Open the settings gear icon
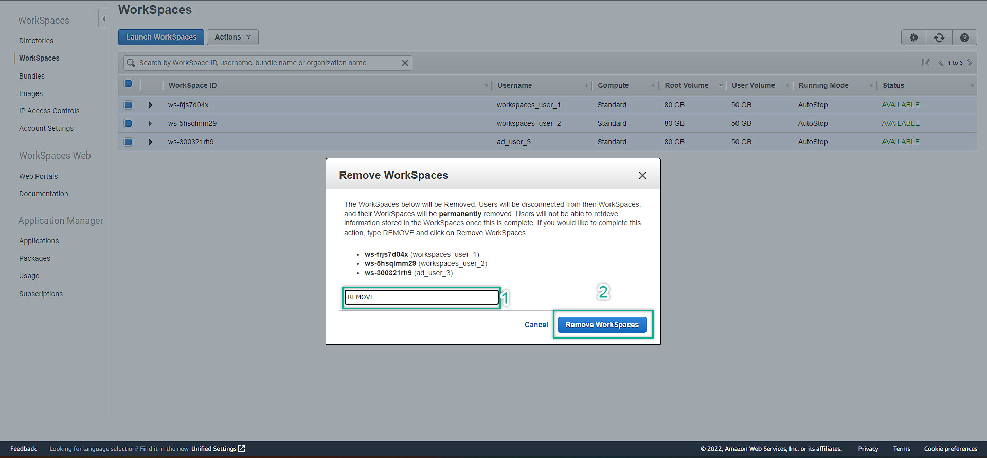This screenshot has width=987, height=458. click(913, 37)
